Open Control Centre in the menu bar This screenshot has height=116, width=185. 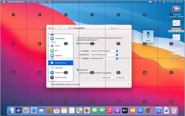click(x=164, y=2)
